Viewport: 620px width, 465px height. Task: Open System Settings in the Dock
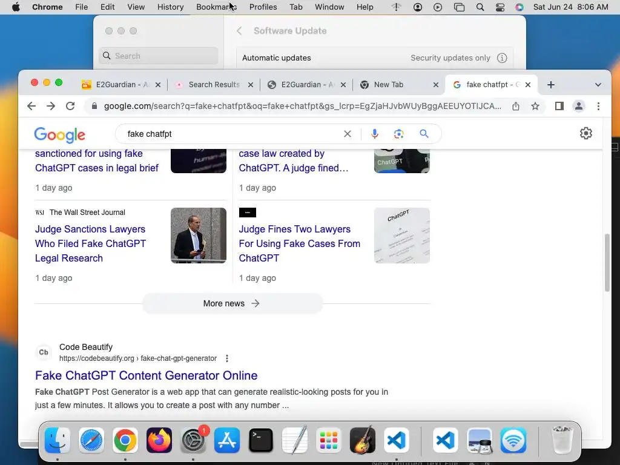(x=193, y=440)
